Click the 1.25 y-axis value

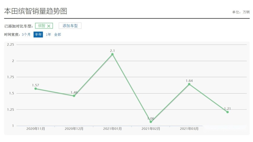coord(10,110)
